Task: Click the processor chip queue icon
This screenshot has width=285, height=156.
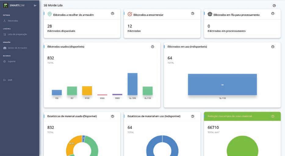Action: (x=210, y=14)
